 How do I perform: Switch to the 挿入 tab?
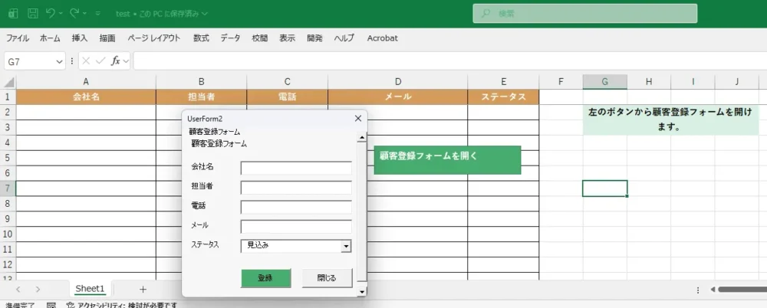click(79, 38)
